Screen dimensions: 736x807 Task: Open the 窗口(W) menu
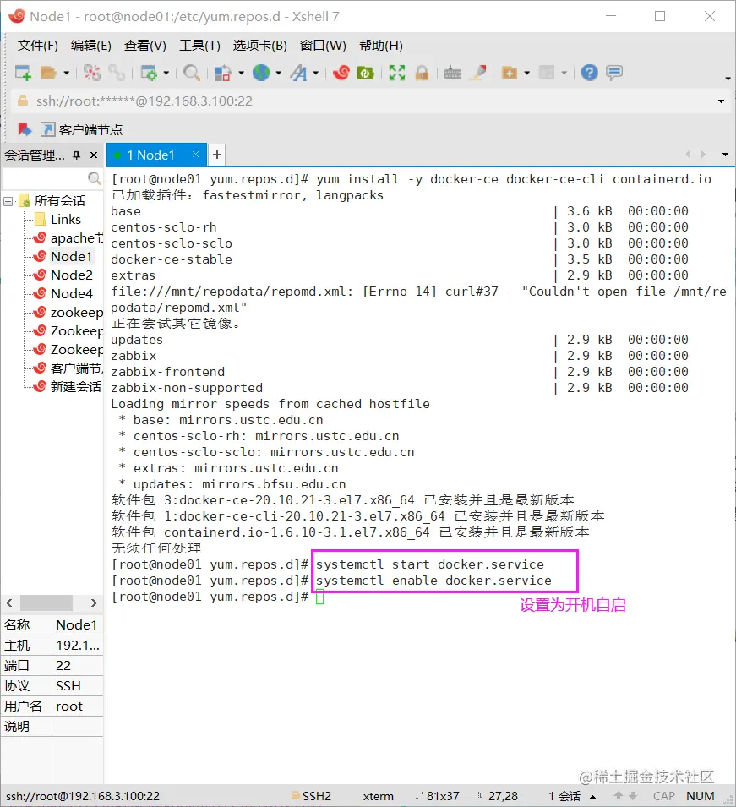point(323,46)
